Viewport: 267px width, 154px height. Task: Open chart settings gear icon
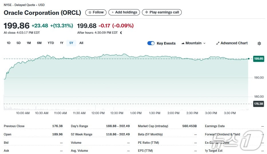[259, 43]
